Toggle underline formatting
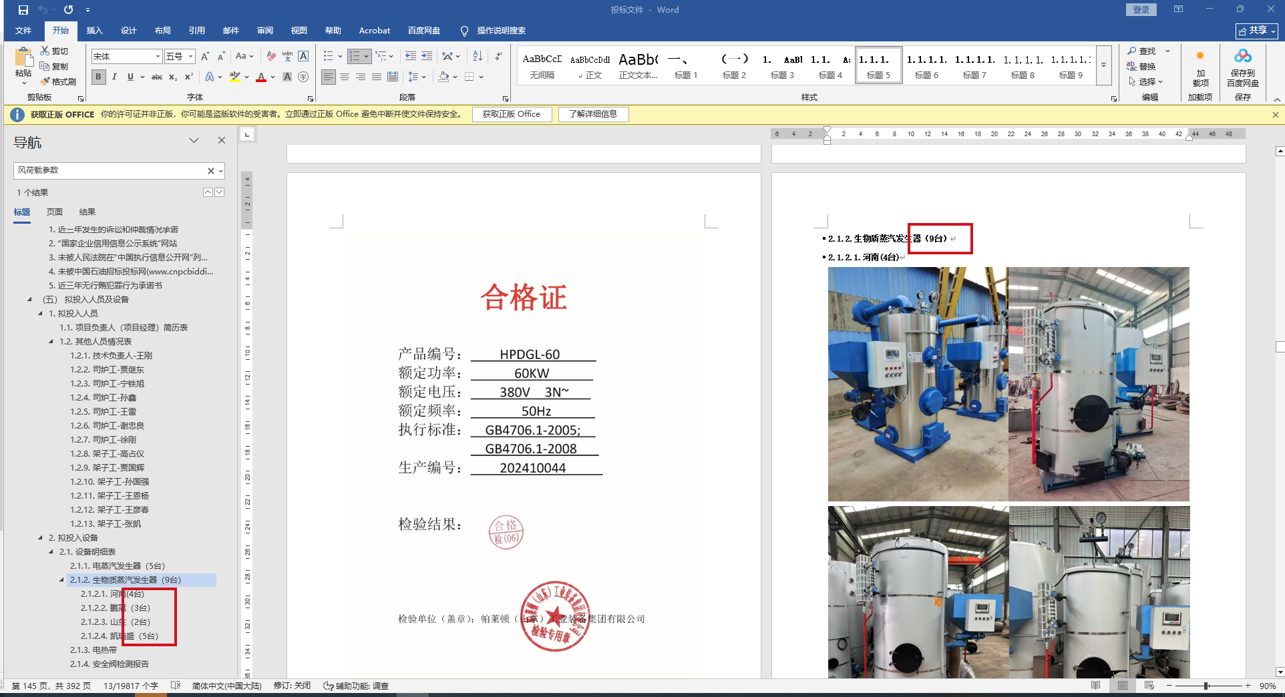Image resolution: width=1285 pixels, height=697 pixels. tap(130, 77)
